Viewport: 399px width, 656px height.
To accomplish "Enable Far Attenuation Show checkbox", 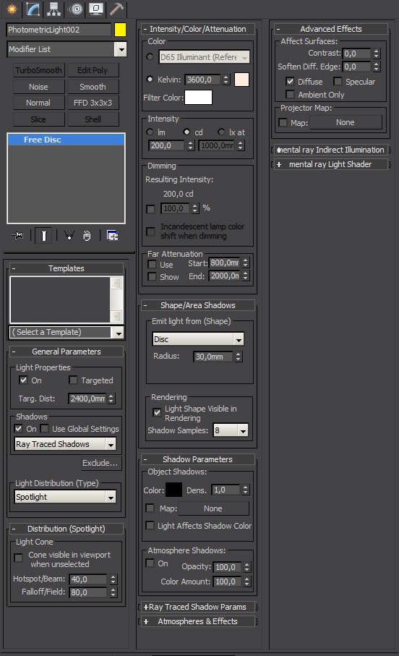I will [x=153, y=276].
